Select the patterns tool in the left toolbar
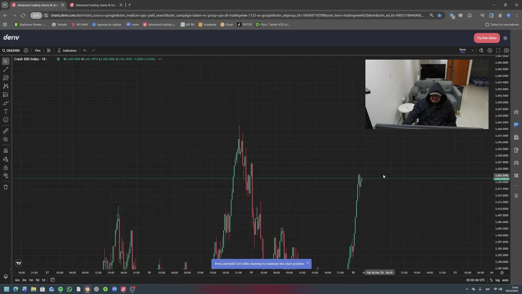522x294 pixels. [x=6, y=86]
